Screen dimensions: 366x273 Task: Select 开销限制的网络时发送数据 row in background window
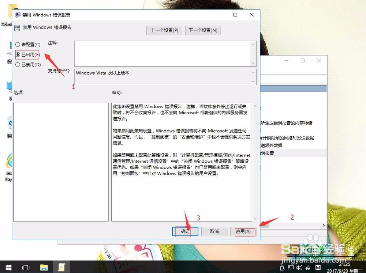287,138
